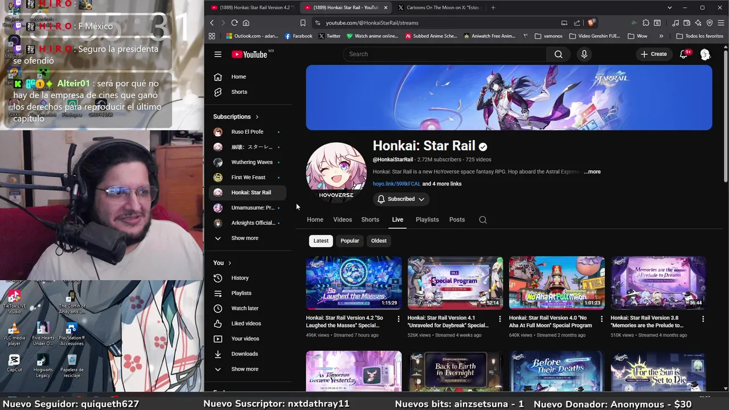The width and height of the screenshot is (729, 410).
Task: Switch to the channel Videos tab
Action: (342, 220)
